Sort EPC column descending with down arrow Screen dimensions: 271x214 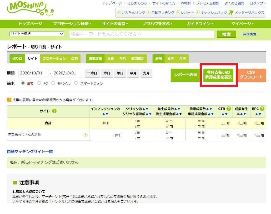click(260, 114)
